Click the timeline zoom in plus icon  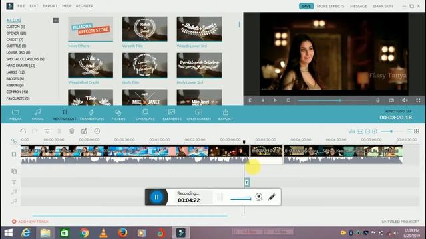coord(375,131)
